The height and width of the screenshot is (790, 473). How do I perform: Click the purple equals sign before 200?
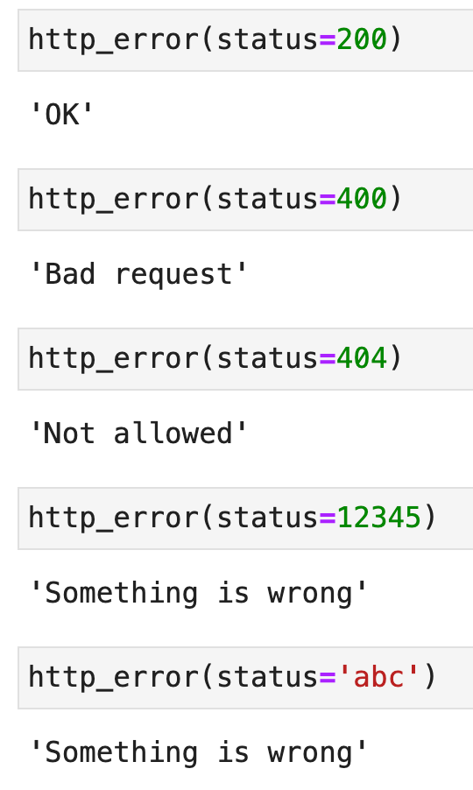(x=327, y=39)
